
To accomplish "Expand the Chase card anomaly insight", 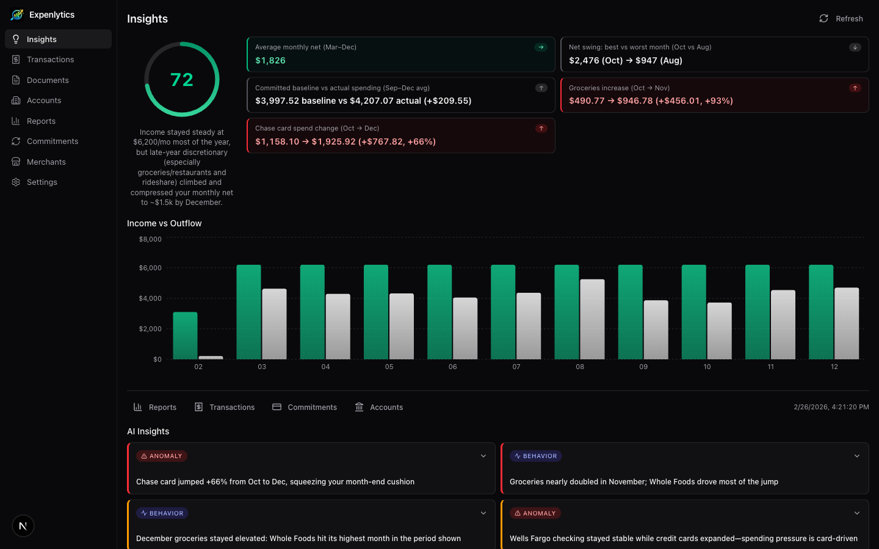I will coord(483,456).
